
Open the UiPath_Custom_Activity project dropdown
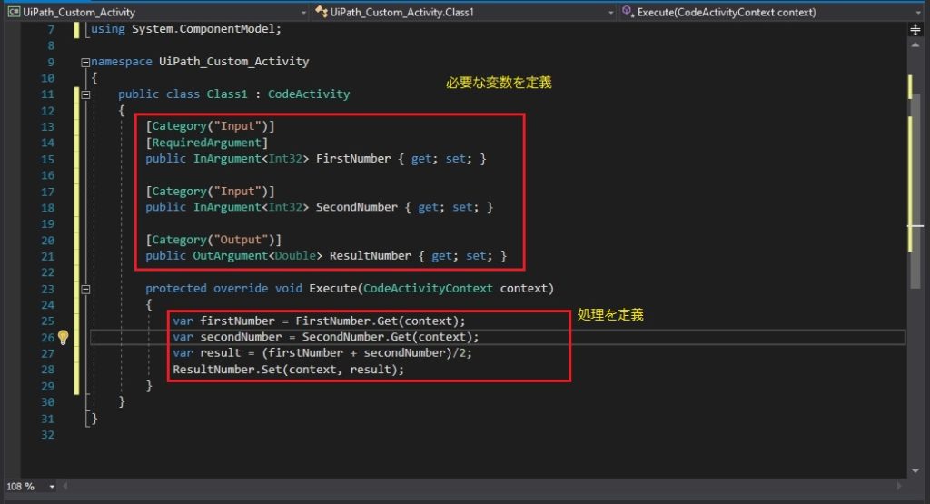156,12
